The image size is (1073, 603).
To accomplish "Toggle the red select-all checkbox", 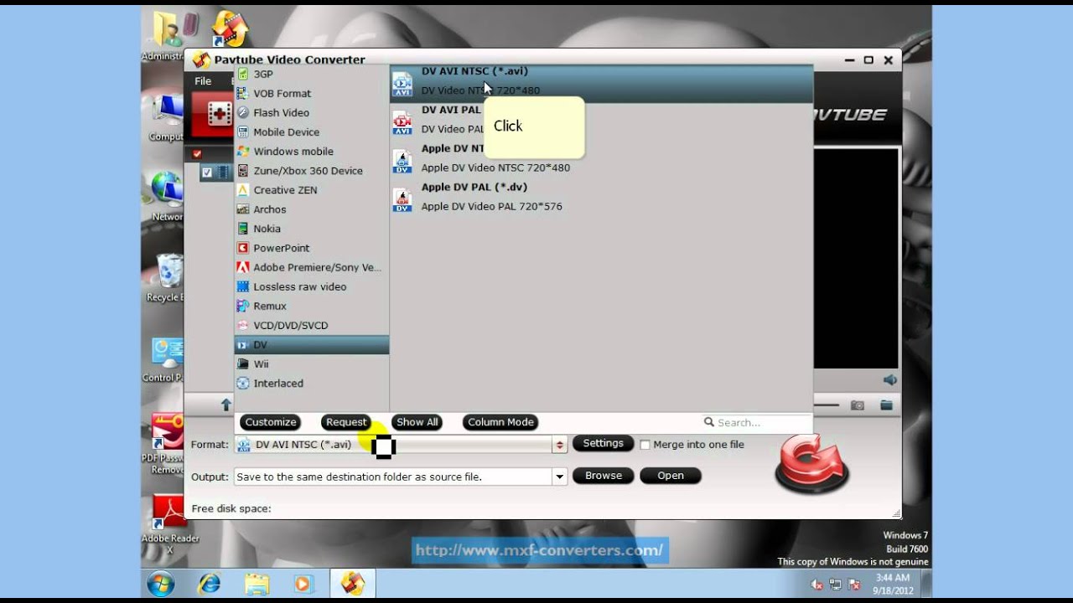I will click(x=197, y=154).
